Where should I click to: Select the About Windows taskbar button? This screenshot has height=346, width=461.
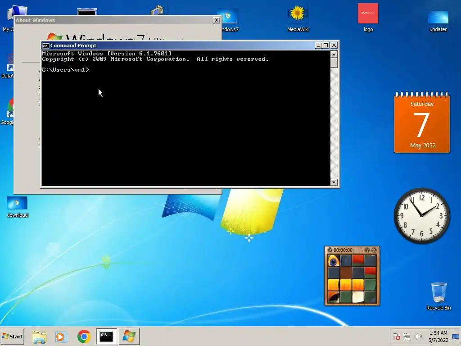(x=129, y=336)
